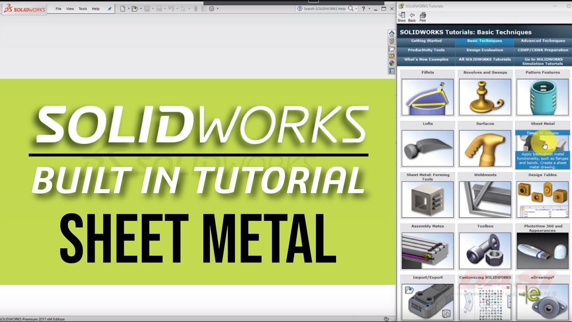Open the Appearances task pane tab
The width and height of the screenshot is (572, 322).
392,63
